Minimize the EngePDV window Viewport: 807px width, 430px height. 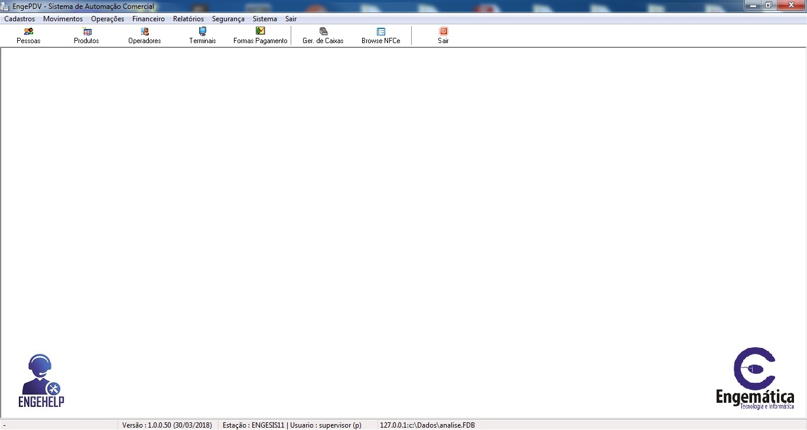click(753, 5)
